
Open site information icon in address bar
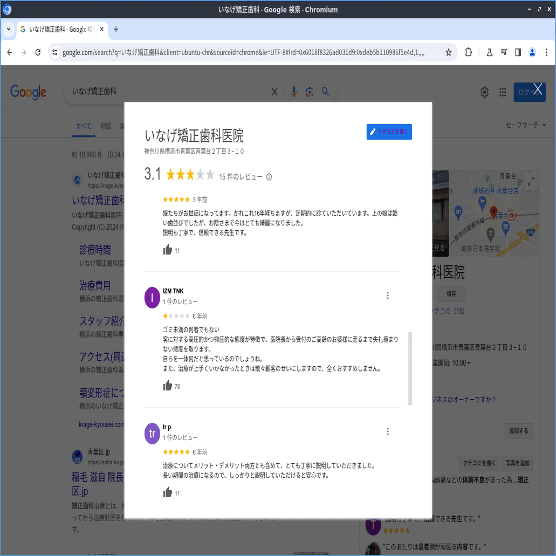(54, 52)
